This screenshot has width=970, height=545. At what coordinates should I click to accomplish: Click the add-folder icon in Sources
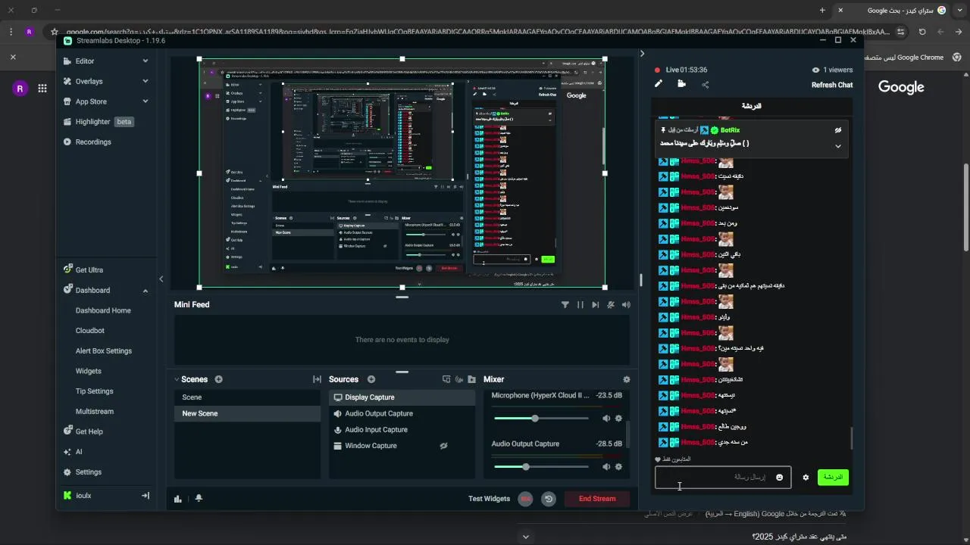point(471,379)
